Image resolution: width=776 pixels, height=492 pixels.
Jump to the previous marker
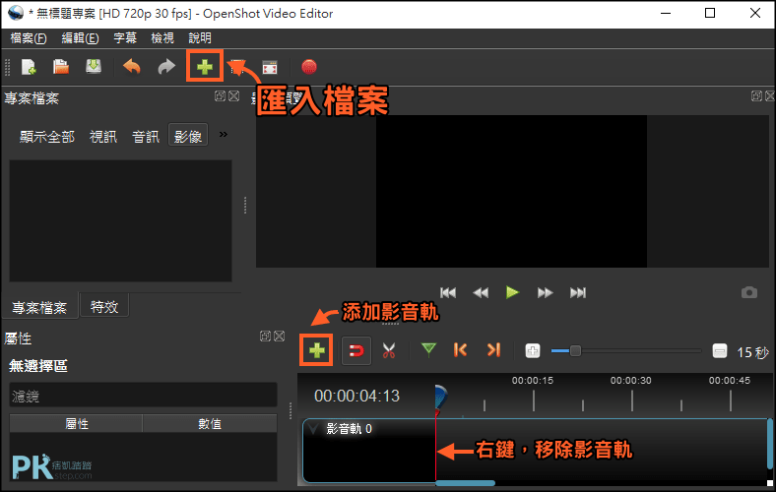coord(460,350)
